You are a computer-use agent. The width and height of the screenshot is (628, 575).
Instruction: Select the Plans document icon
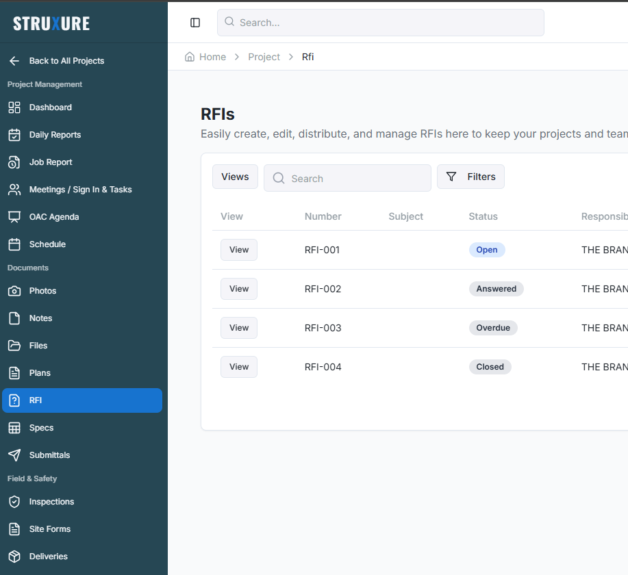click(15, 372)
